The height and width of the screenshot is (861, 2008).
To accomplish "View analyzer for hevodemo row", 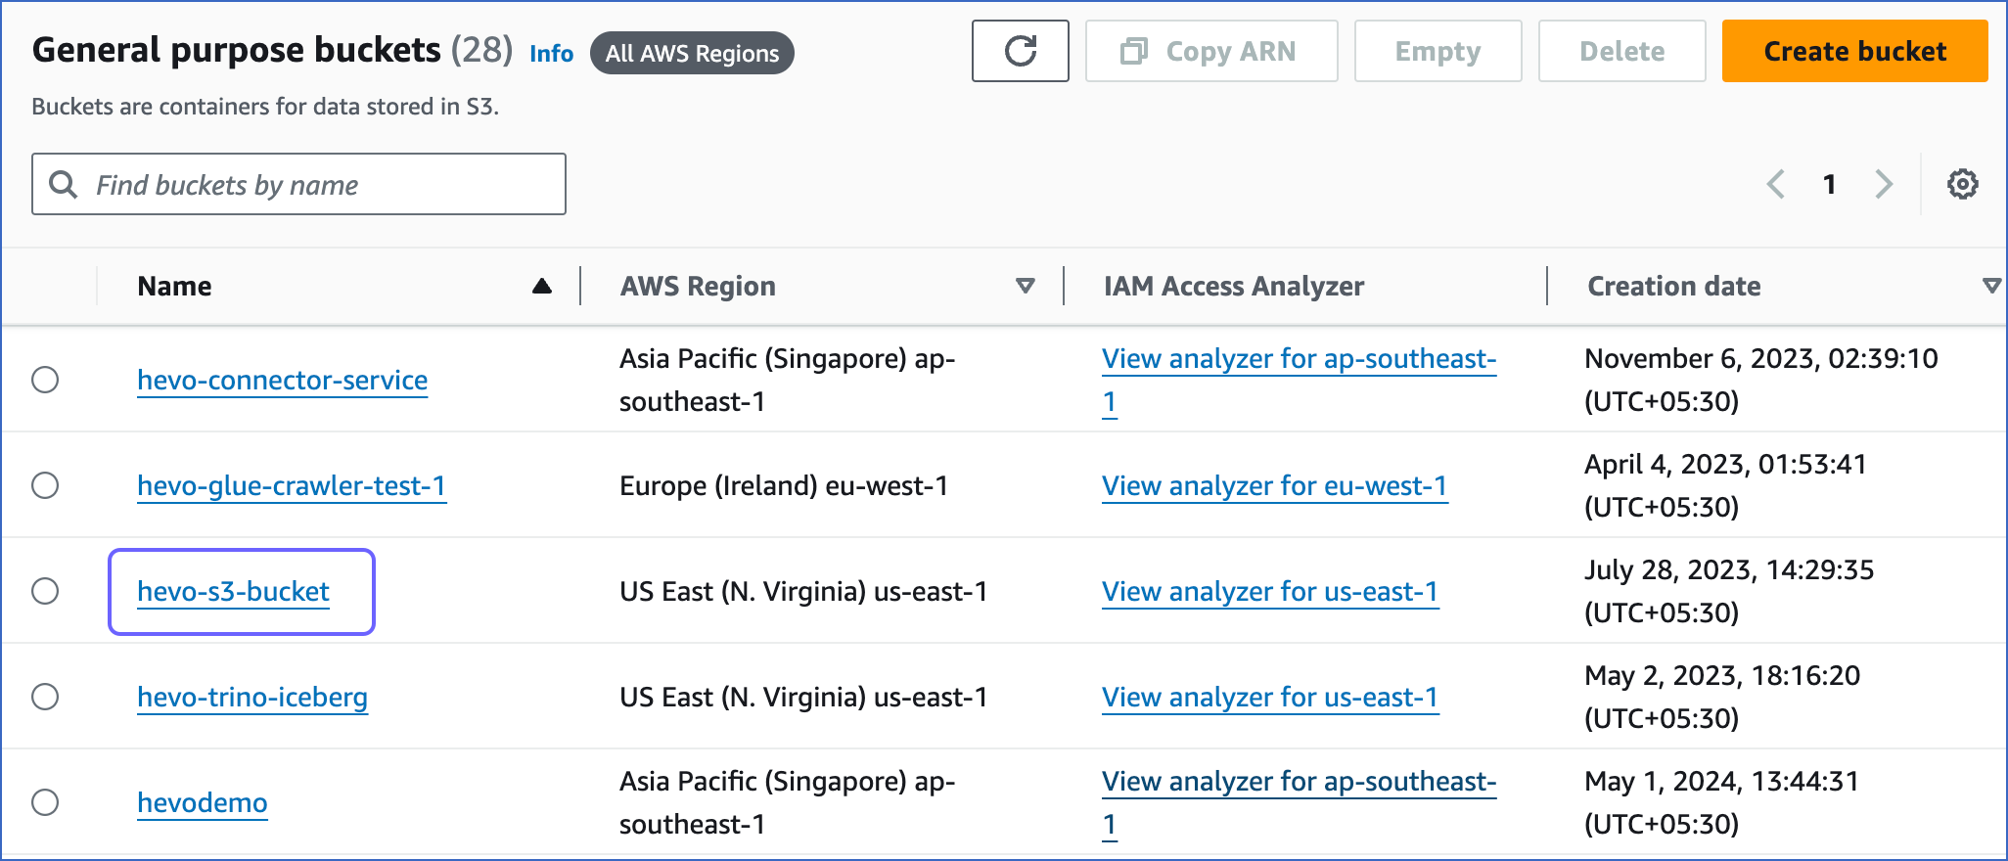I will (1299, 802).
